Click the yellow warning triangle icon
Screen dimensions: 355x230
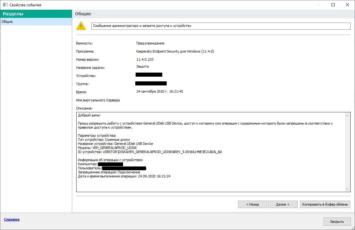pyautogui.click(x=81, y=26)
